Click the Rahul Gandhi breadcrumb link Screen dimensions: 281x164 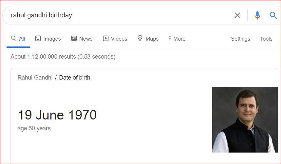click(35, 78)
